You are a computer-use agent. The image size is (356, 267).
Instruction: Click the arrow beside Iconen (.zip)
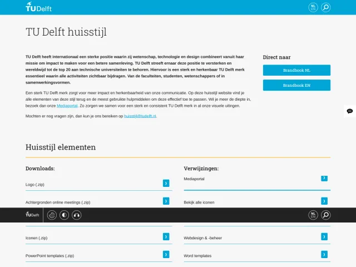pos(166,236)
